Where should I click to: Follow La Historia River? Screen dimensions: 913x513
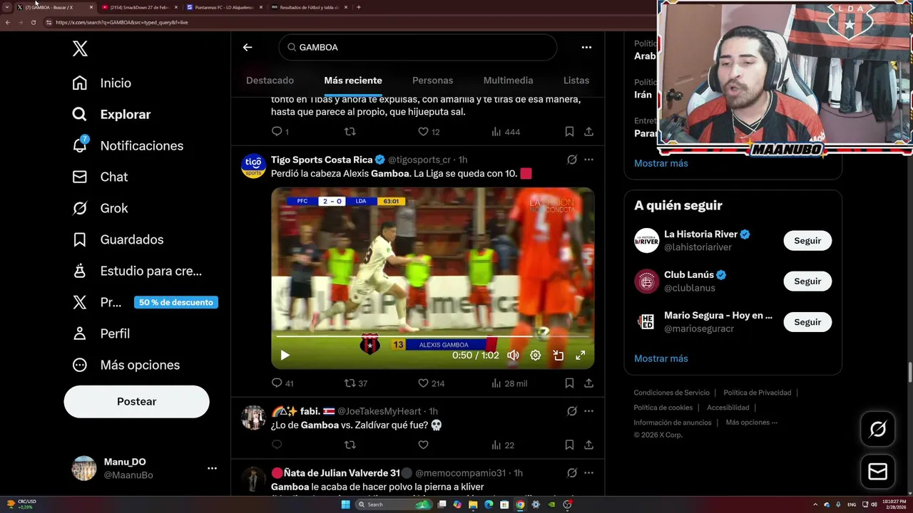click(x=807, y=241)
